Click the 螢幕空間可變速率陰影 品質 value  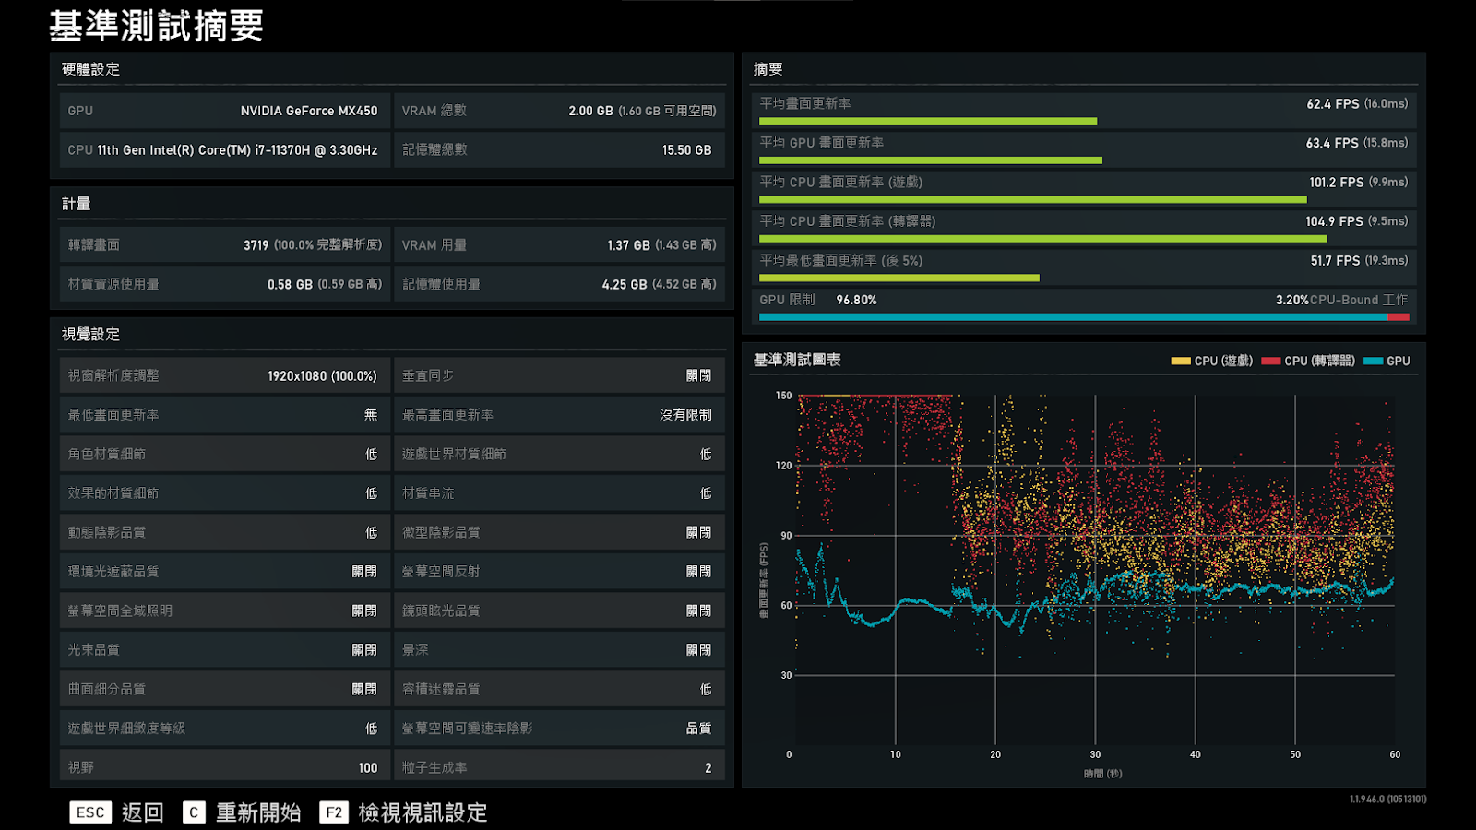pyautogui.click(x=698, y=729)
